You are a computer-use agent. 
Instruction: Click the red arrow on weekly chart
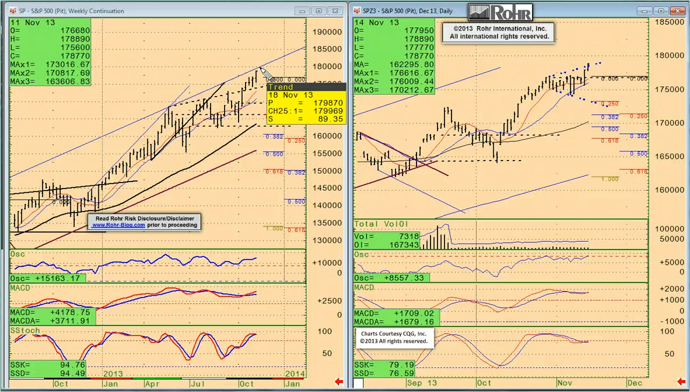pyautogui.click(x=339, y=382)
